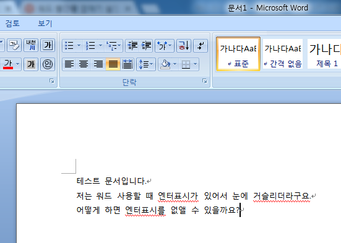Click the numbering list icon
Viewport: 341px width, 243px height.
[90, 46]
